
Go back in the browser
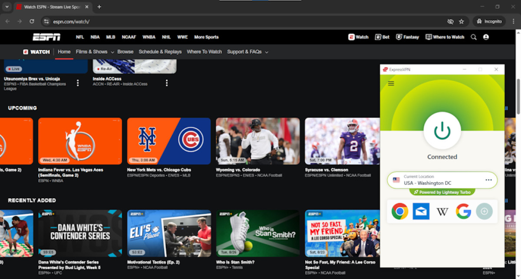(x=7, y=21)
